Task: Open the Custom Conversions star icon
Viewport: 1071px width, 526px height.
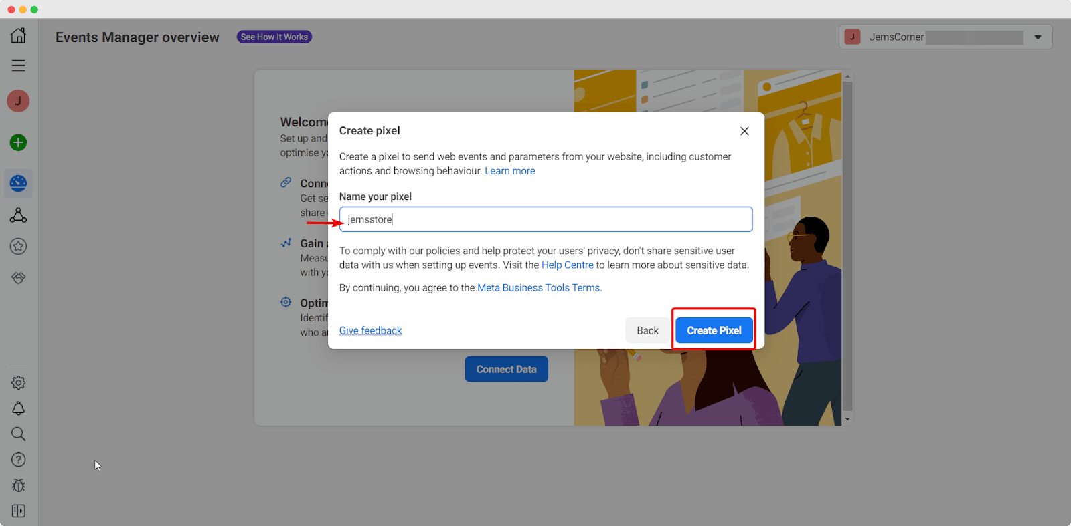Action: [x=18, y=246]
